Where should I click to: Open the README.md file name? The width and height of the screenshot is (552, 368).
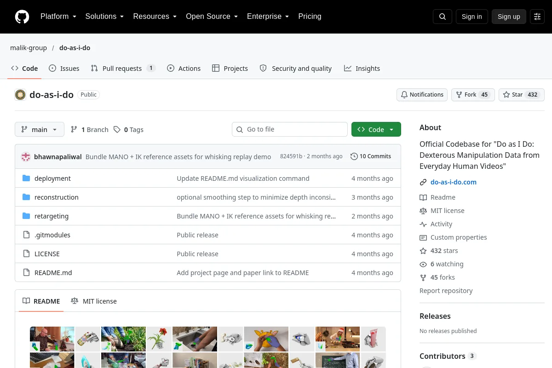tap(53, 273)
